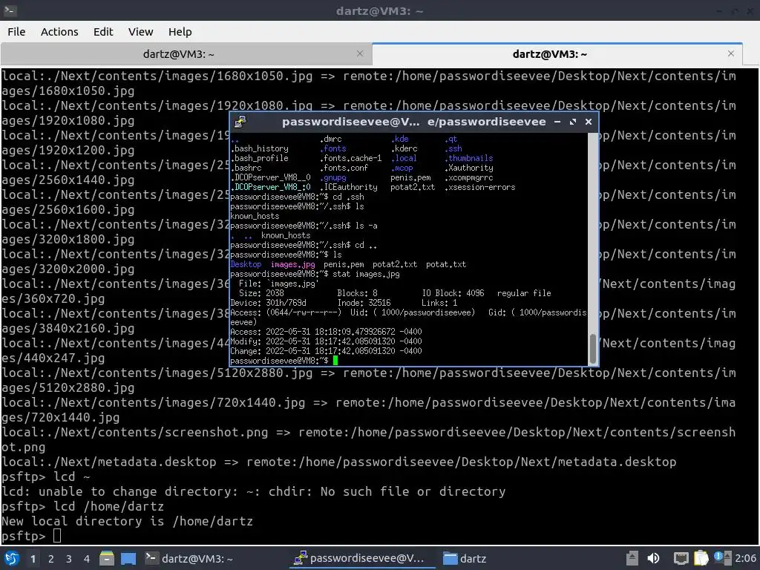
Task: Click 'Inode: 32516' in the stat output
Action: (364, 303)
